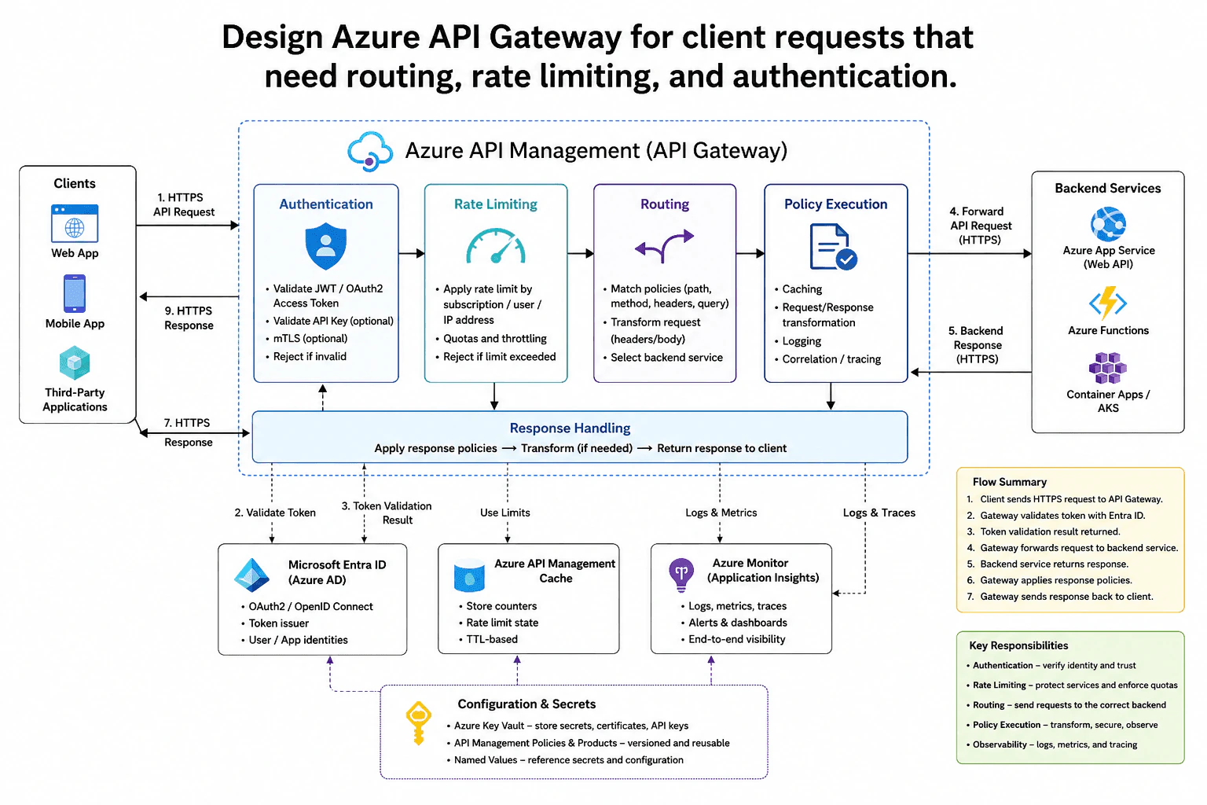Select the API Management Cache cylinder icon
The height and width of the screenshot is (805, 1207).
click(x=470, y=575)
